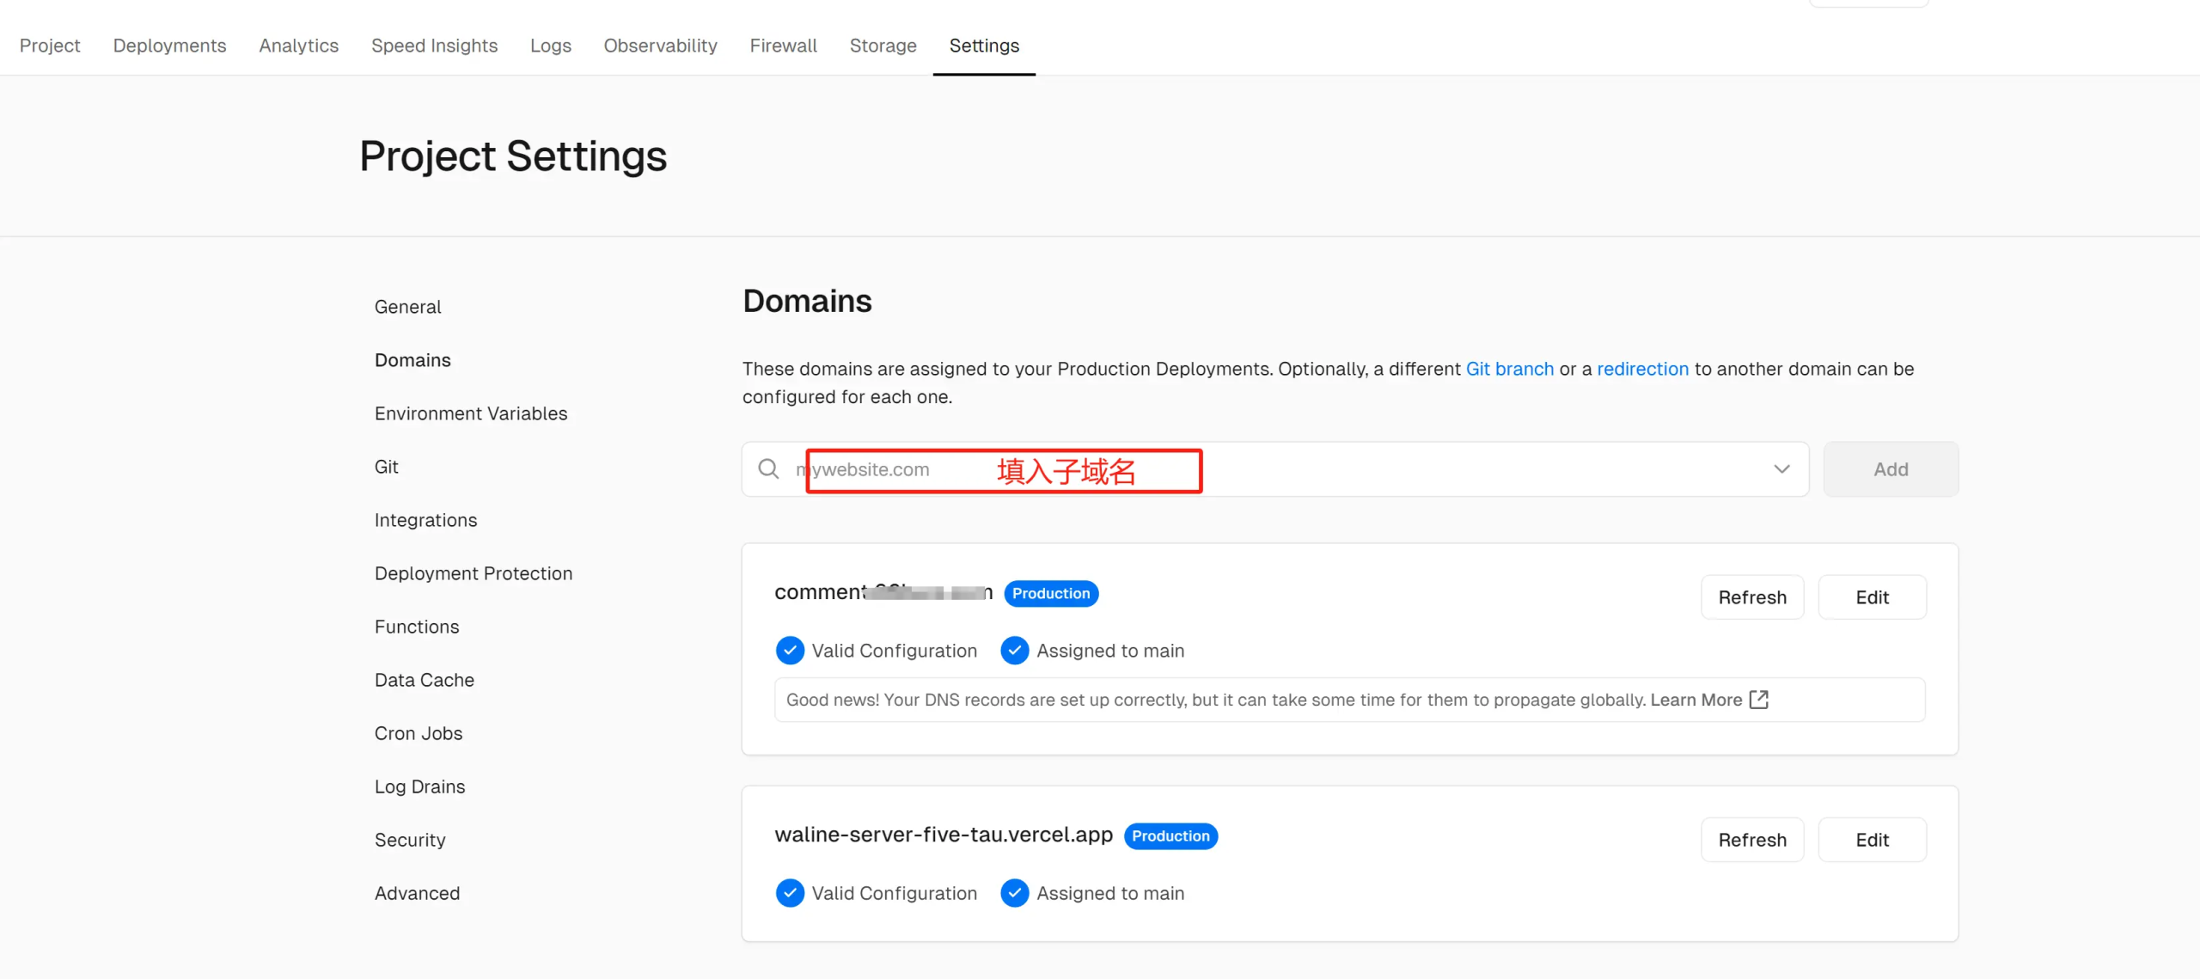2200x979 pixels.
Task: Expand the domain input dropdown chevron
Action: tap(1781, 469)
